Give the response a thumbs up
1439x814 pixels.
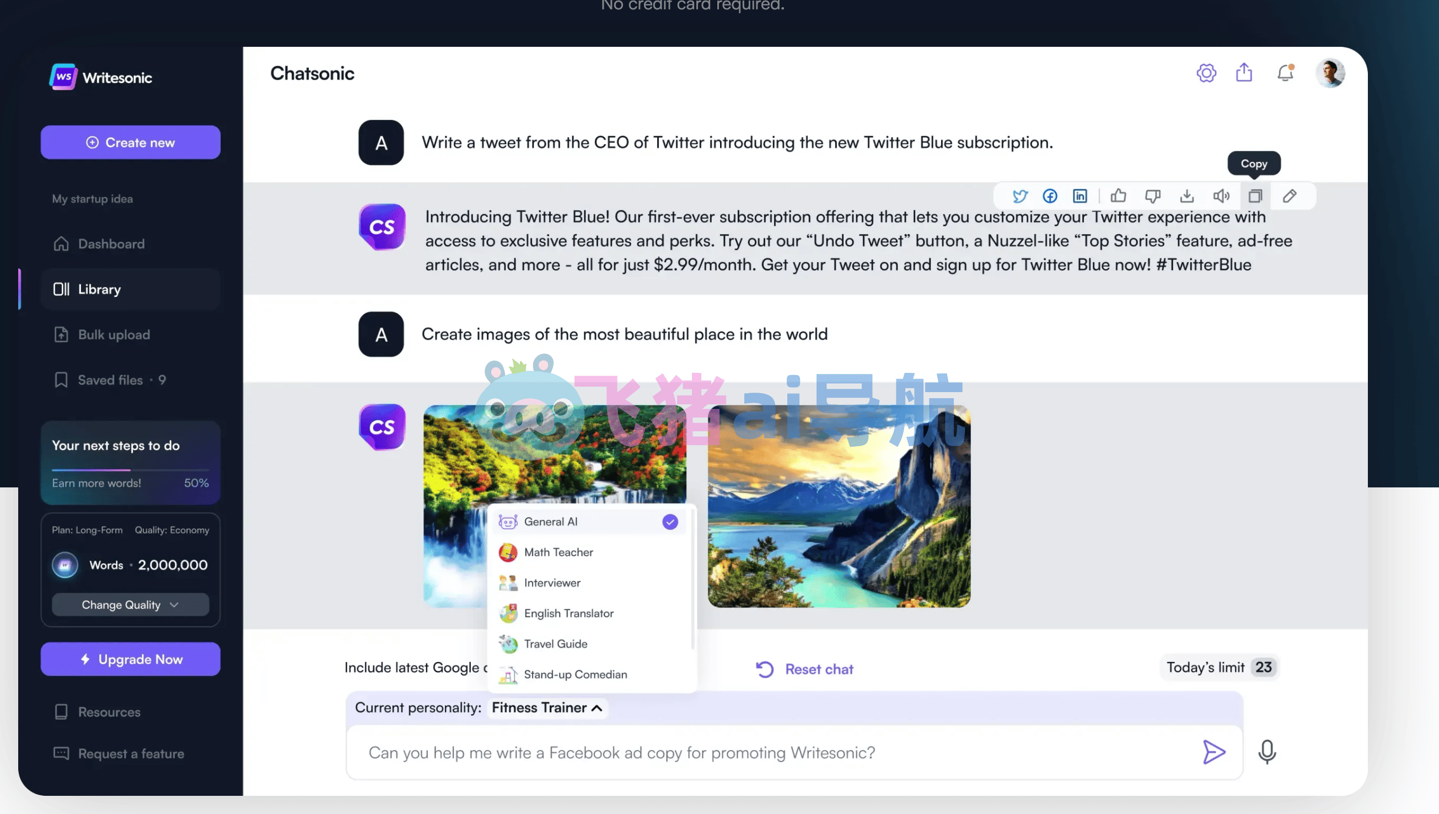coord(1118,196)
